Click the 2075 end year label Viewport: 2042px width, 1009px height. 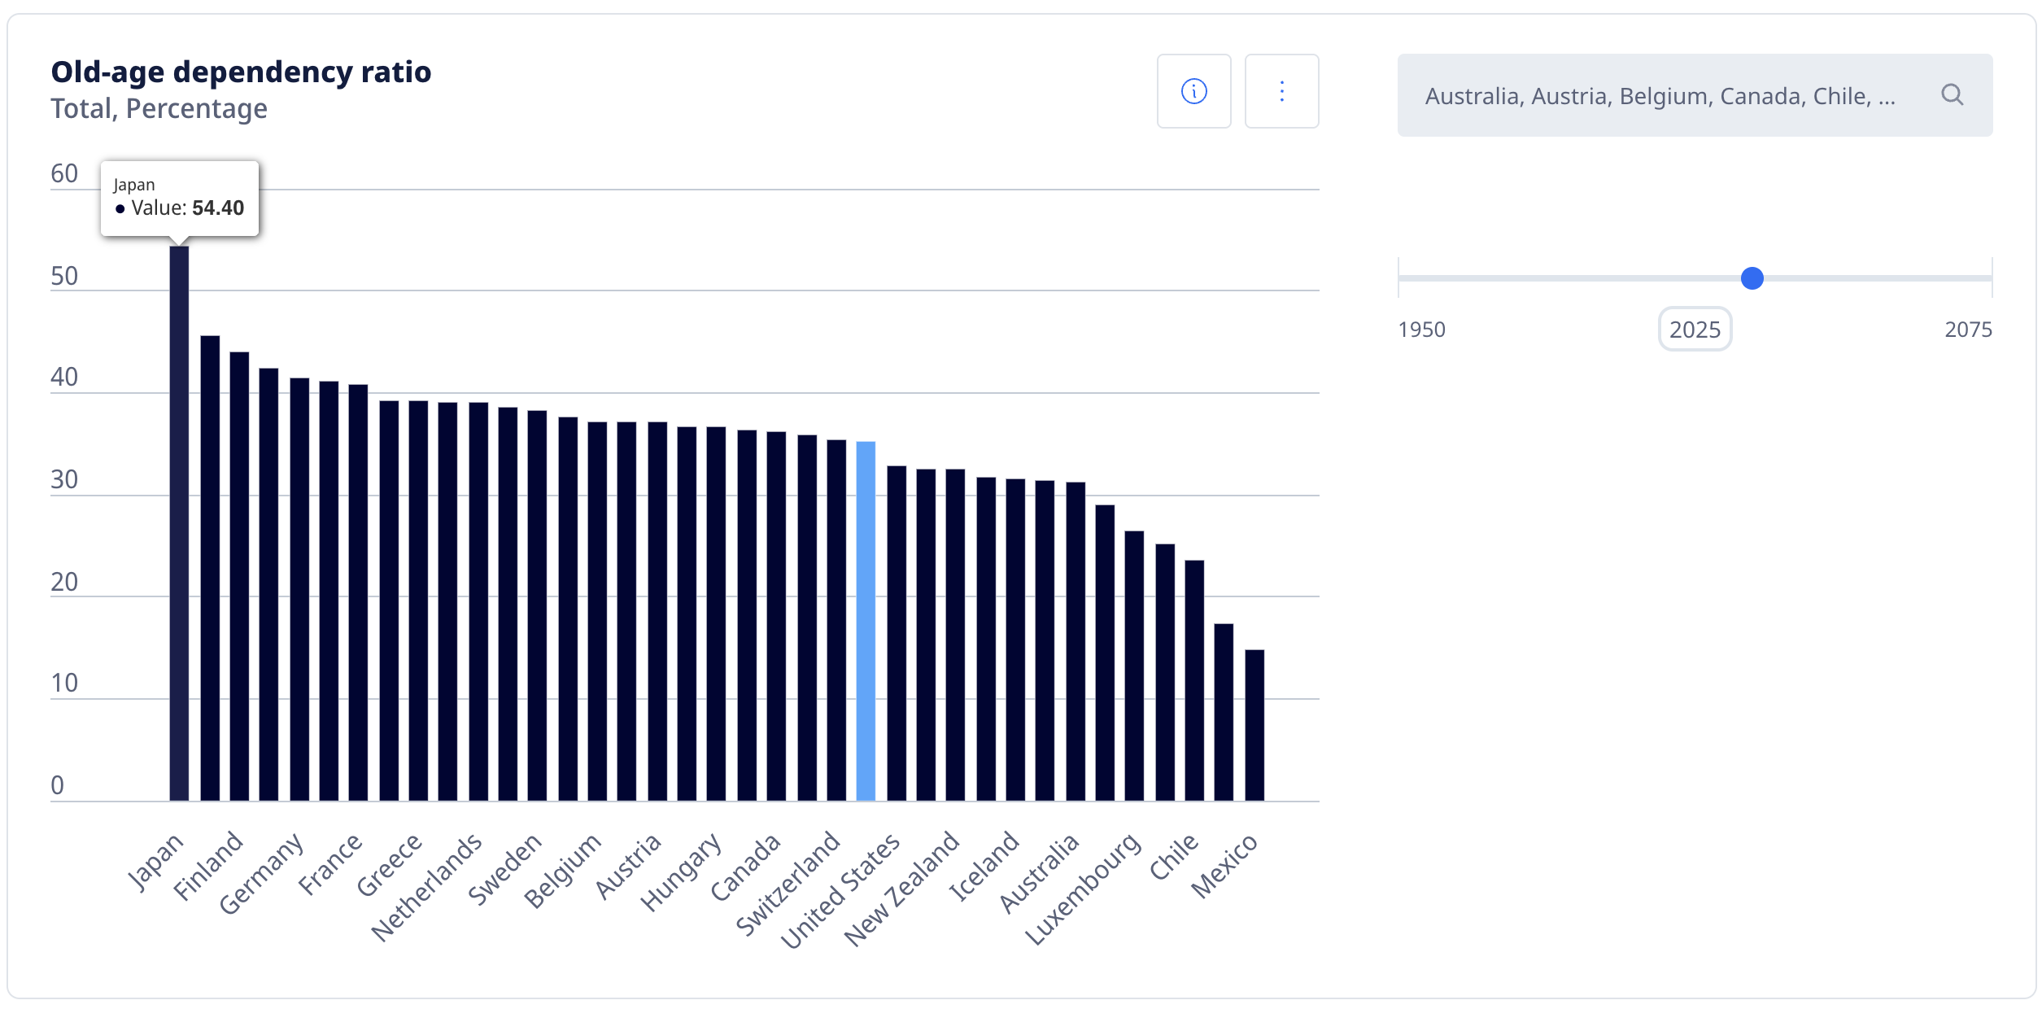point(1967,330)
